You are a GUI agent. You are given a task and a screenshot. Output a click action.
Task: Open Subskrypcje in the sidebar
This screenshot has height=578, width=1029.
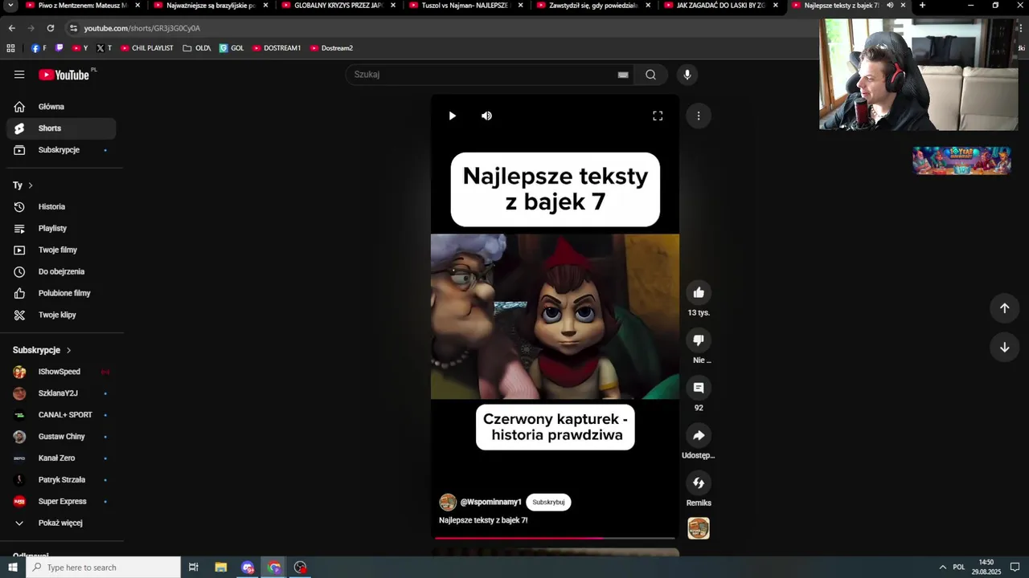coord(61,150)
